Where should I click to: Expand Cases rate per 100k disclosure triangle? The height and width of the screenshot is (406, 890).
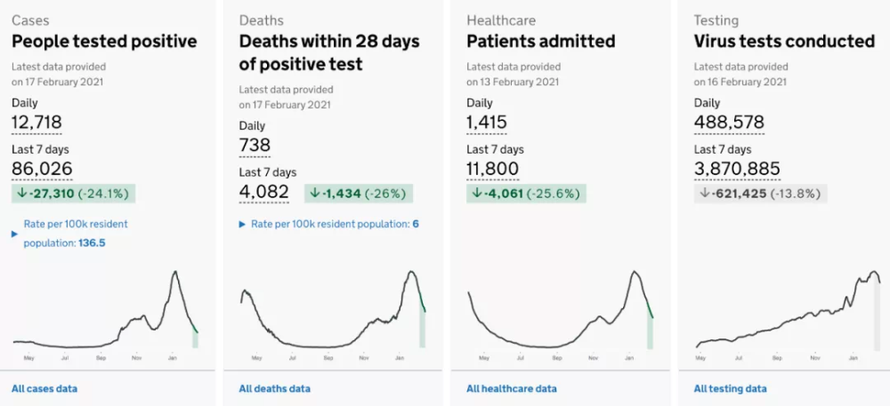14,234
